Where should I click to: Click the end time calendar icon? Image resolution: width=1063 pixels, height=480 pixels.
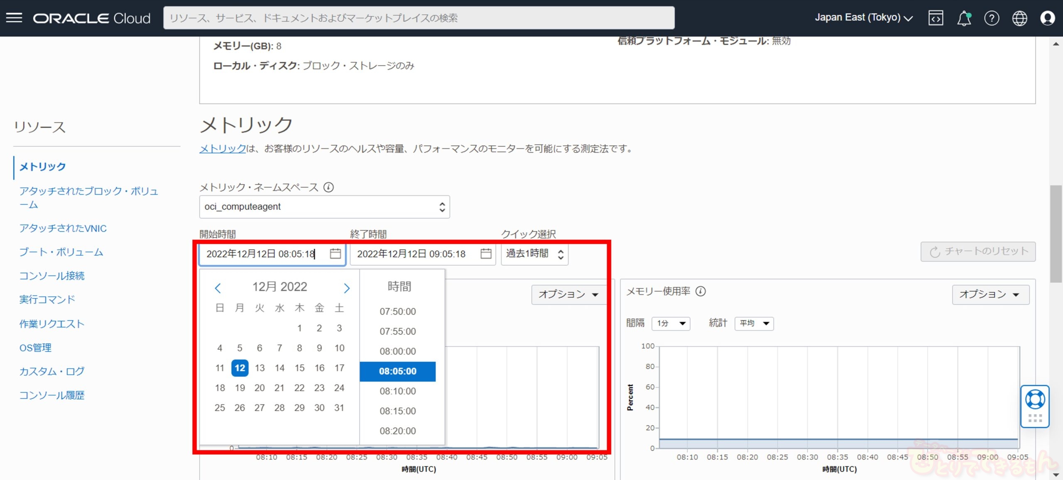pyautogui.click(x=486, y=253)
